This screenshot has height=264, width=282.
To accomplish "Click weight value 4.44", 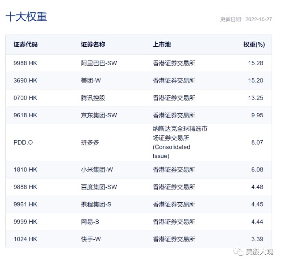I will pyautogui.click(x=257, y=222).
